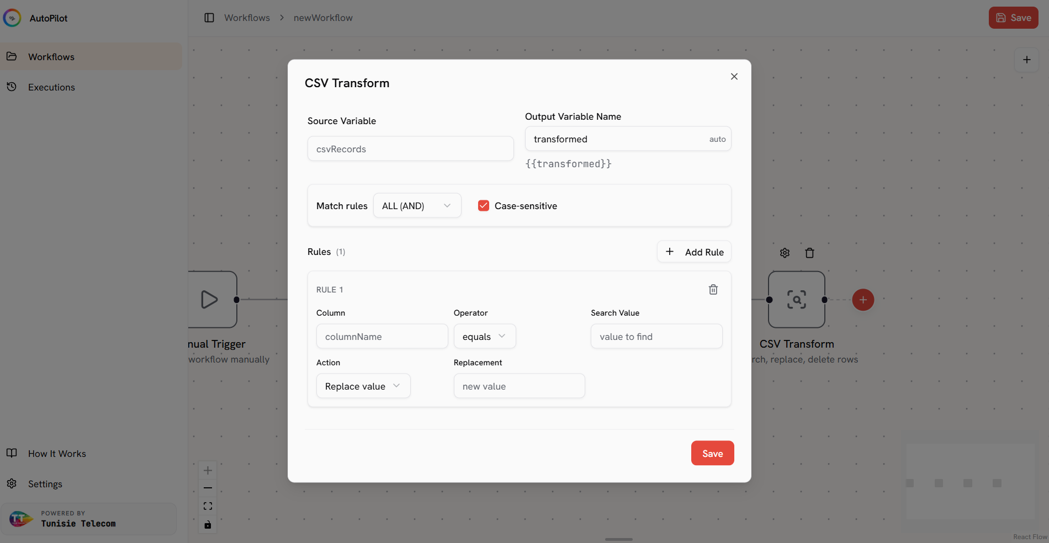Viewport: 1049px width, 543px height.
Task: Click the Column name input field
Action: [382, 337]
